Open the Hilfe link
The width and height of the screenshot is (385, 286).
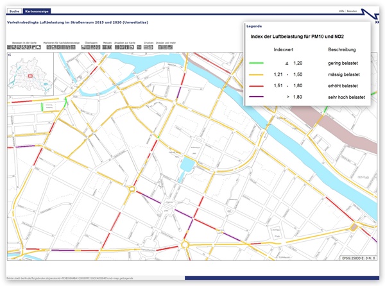[341, 12]
